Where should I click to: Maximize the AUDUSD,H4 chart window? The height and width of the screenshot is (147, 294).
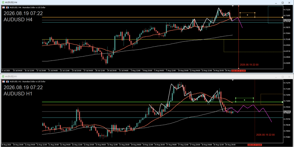tap(283, 3)
